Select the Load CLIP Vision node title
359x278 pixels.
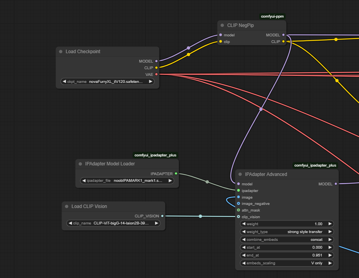pyautogui.click(x=89, y=206)
